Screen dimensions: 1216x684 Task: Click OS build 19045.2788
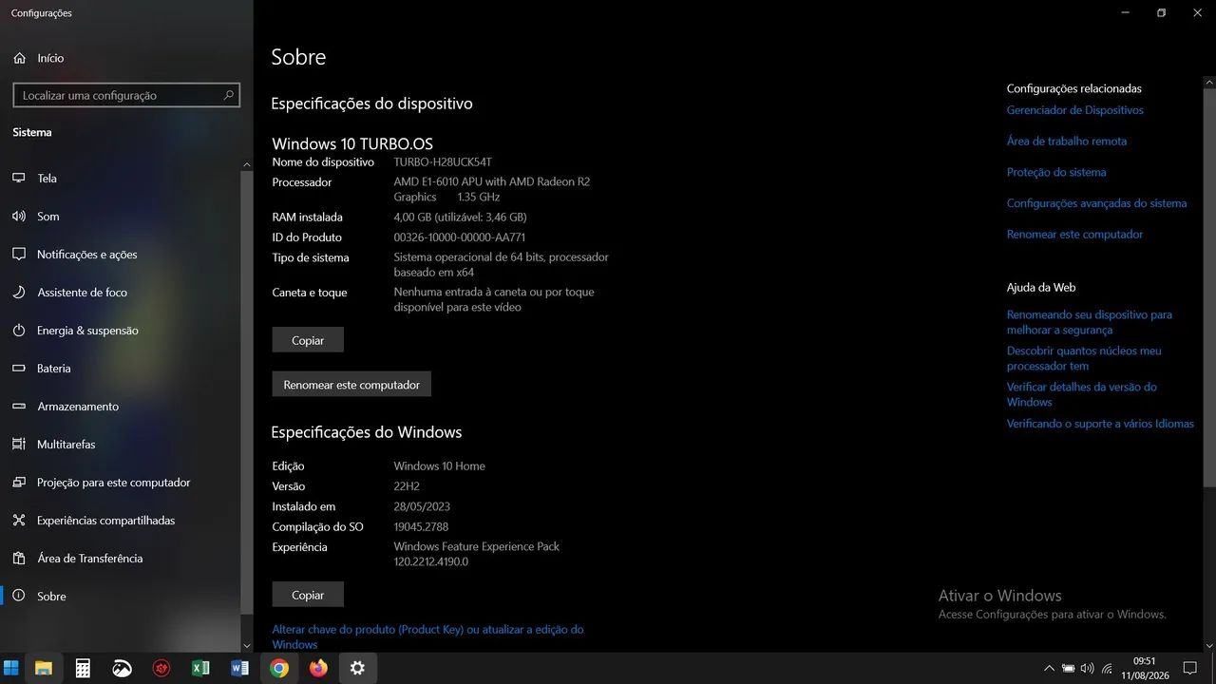[x=421, y=526]
